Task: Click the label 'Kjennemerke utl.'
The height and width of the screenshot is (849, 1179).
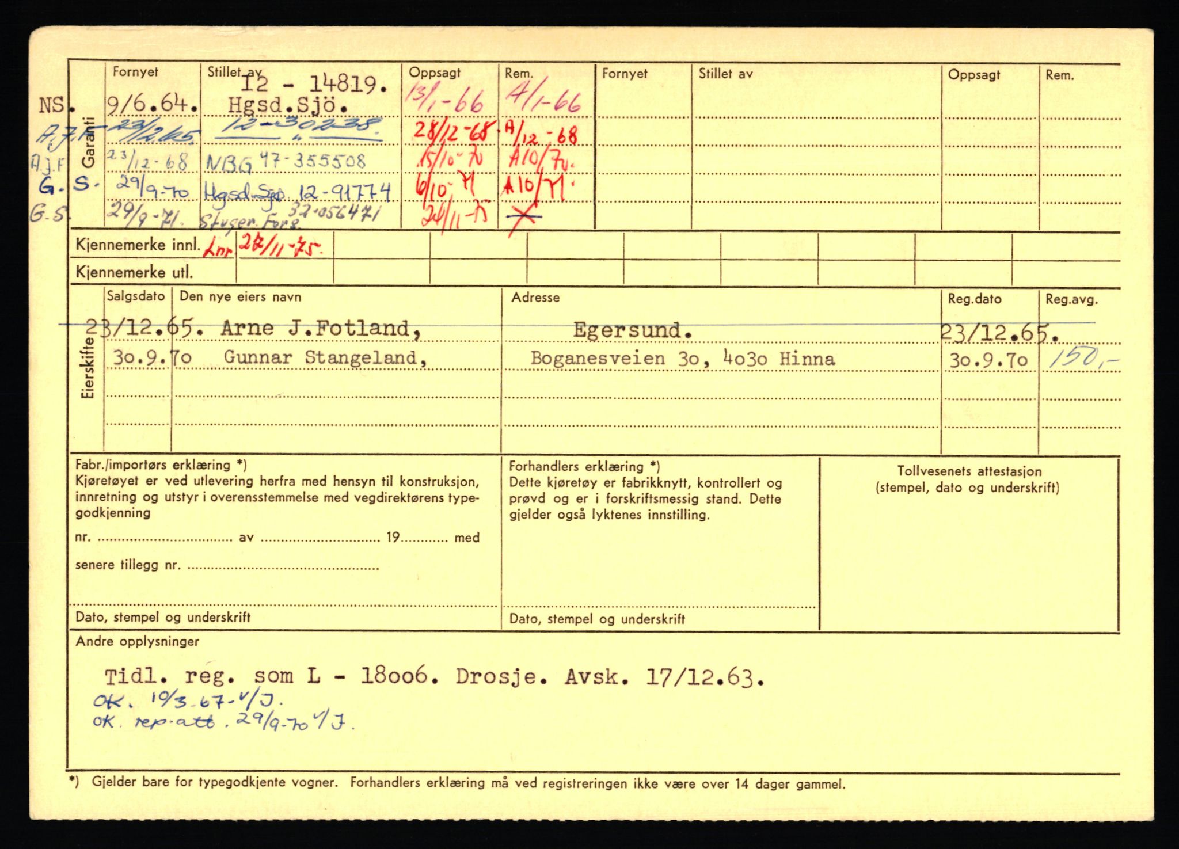Action: 134,273
